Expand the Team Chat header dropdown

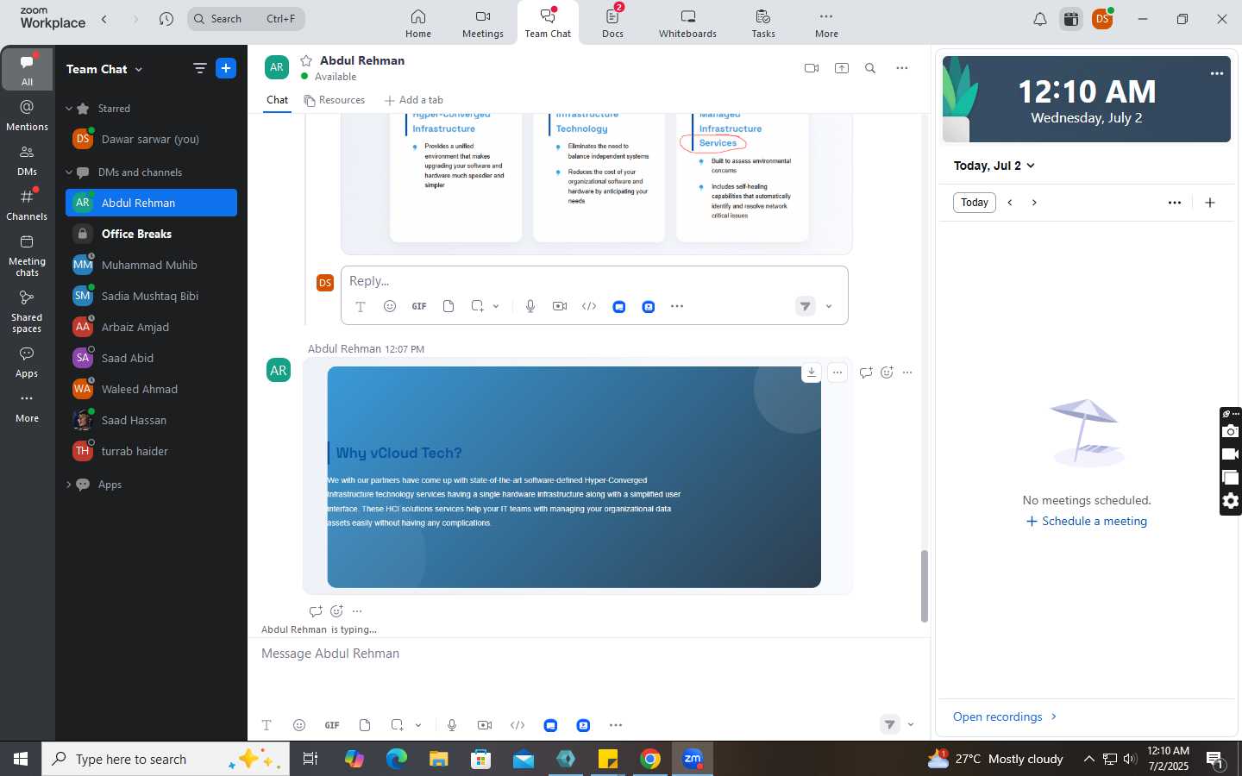pyautogui.click(x=139, y=70)
